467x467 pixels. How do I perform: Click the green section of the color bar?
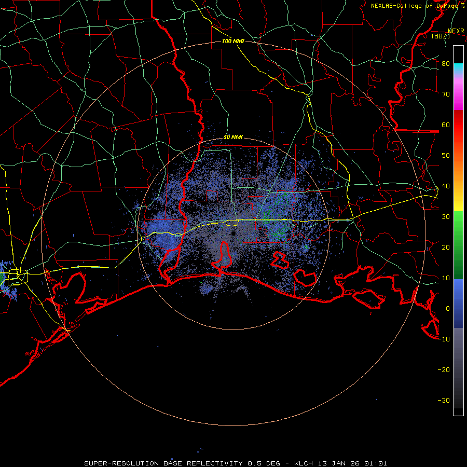[458, 245]
